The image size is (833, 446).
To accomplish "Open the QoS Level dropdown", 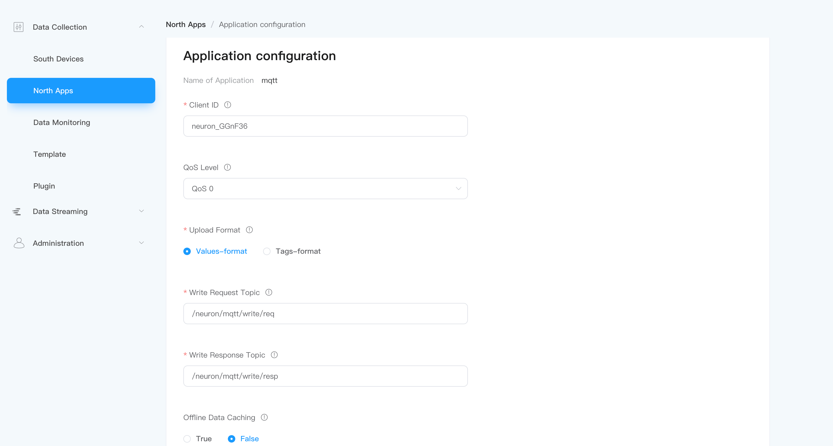I will click(x=325, y=188).
